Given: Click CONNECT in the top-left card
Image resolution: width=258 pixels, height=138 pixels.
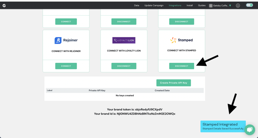Looking at the screenshot, I should coord(66,21).
